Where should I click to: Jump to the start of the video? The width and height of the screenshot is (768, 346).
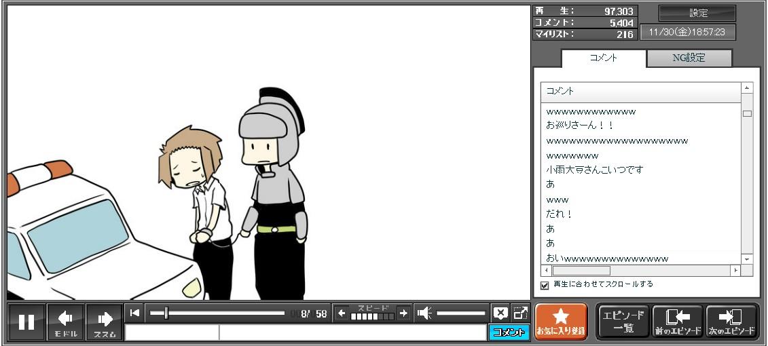click(x=135, y=313)
